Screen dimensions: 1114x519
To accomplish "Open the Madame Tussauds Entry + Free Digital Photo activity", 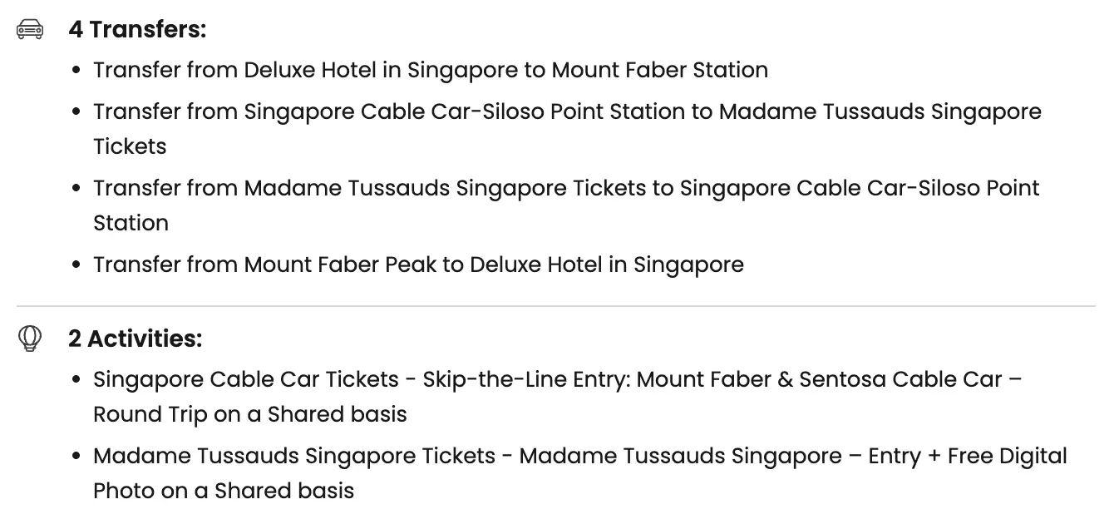I will (579, 457).
